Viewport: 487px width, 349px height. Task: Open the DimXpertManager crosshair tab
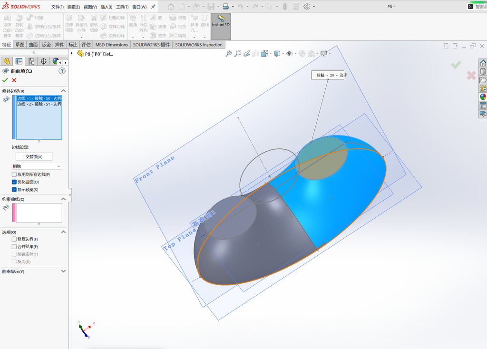(x=43, y=61)
